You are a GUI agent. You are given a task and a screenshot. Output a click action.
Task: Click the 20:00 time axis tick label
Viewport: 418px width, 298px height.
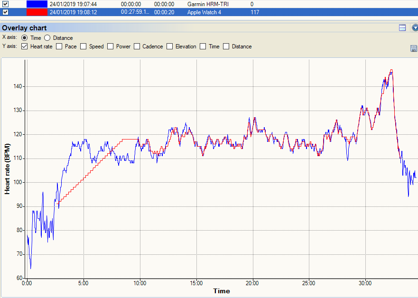pos(252,283)
